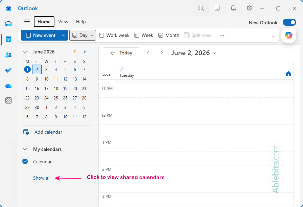Expand the ribbon with the chevron
This screenshot has height=207, width=303.
tap(273, 36)
